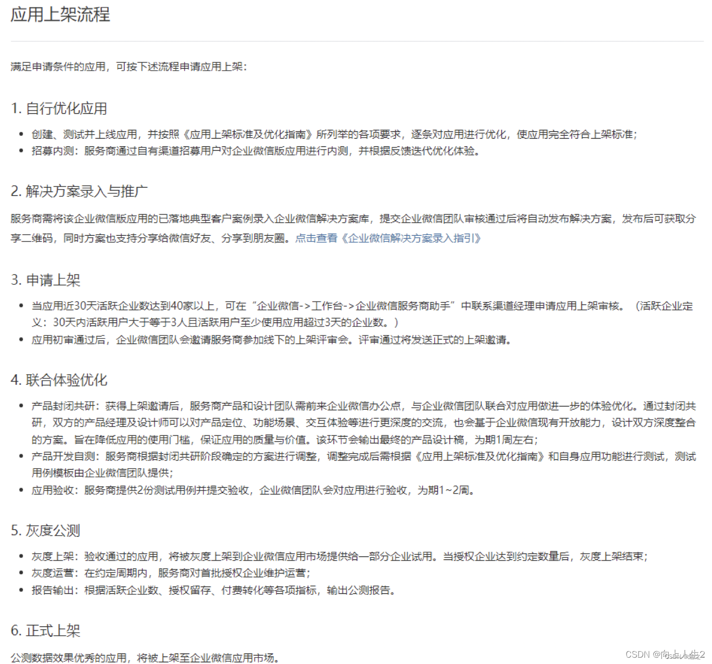Click the bullet starting 产品封闭共研

point(364,423)
